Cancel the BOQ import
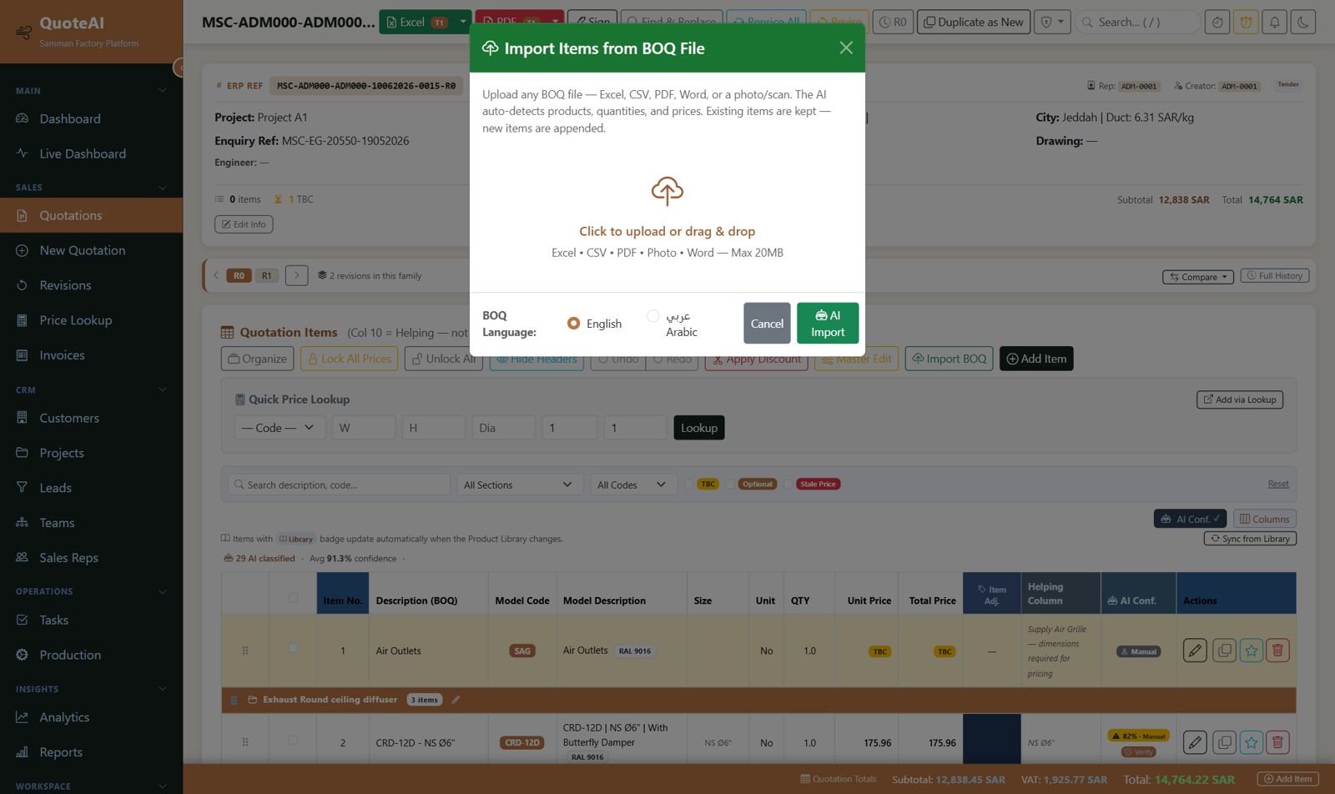Screen dimensions: 1335x794 tap(767, 324)
